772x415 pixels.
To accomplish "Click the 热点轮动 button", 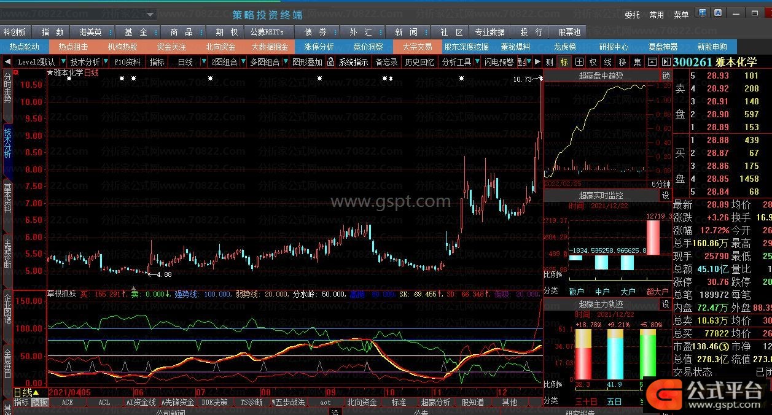I will (25, 47).
